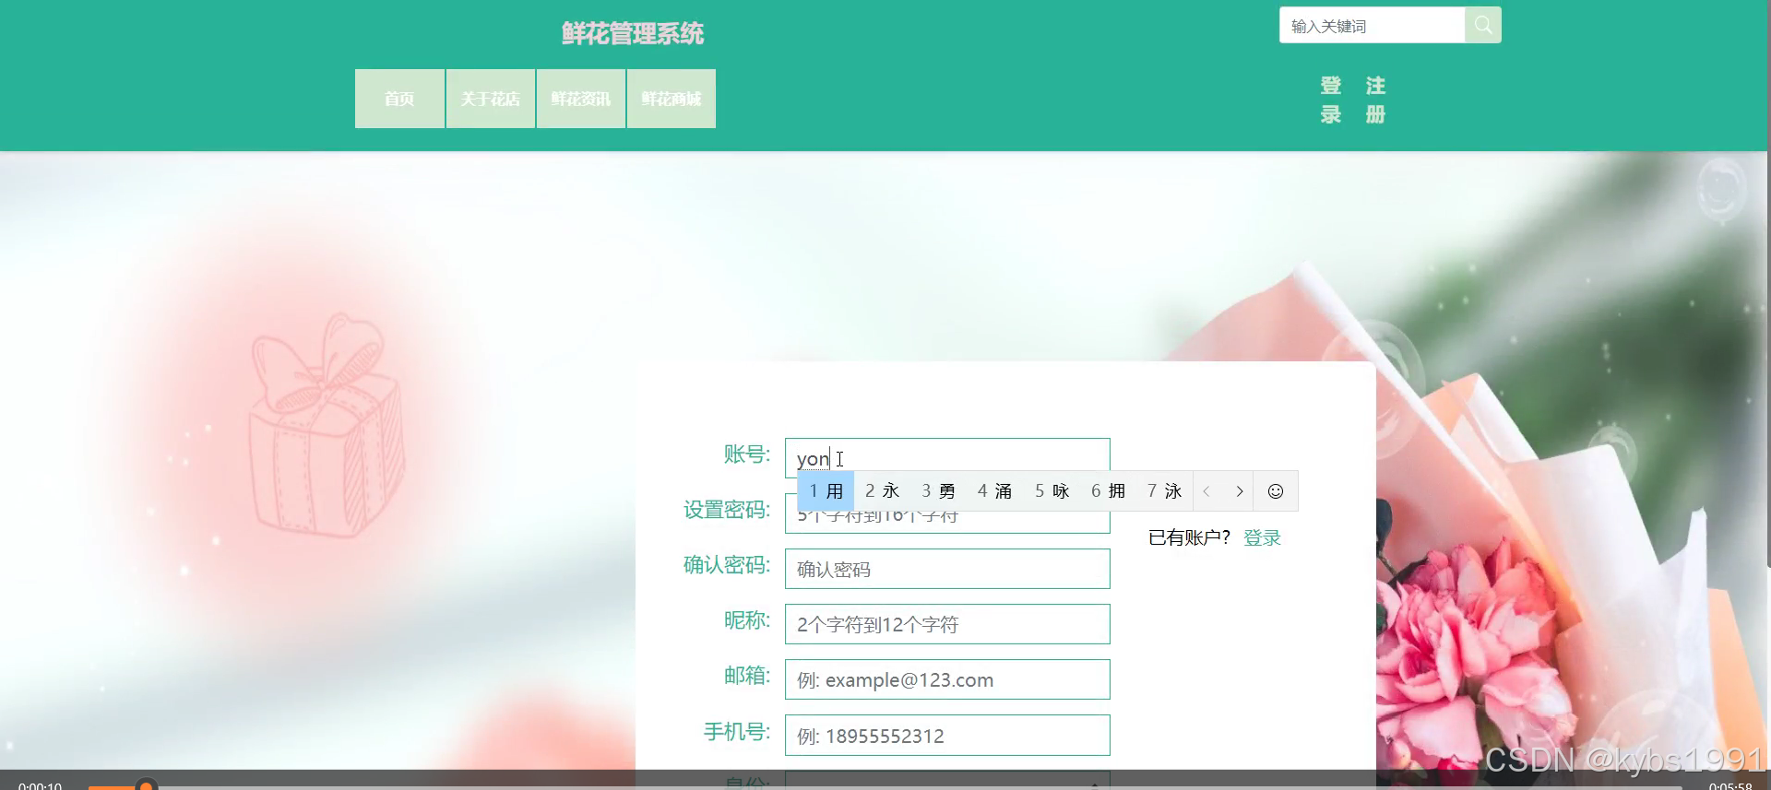Click the 注册 link in header

(1375, 100)
